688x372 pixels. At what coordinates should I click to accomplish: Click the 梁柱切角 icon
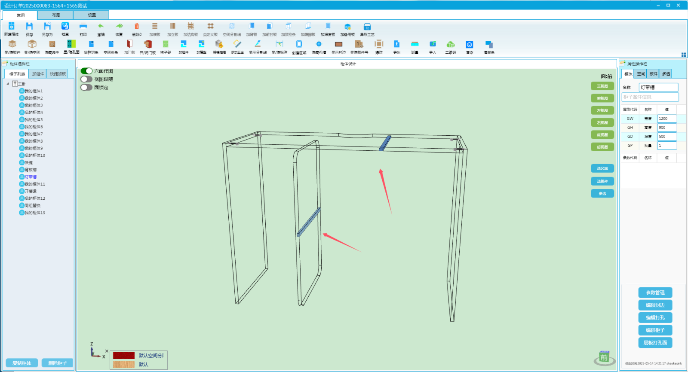click(x=91, y=44)
